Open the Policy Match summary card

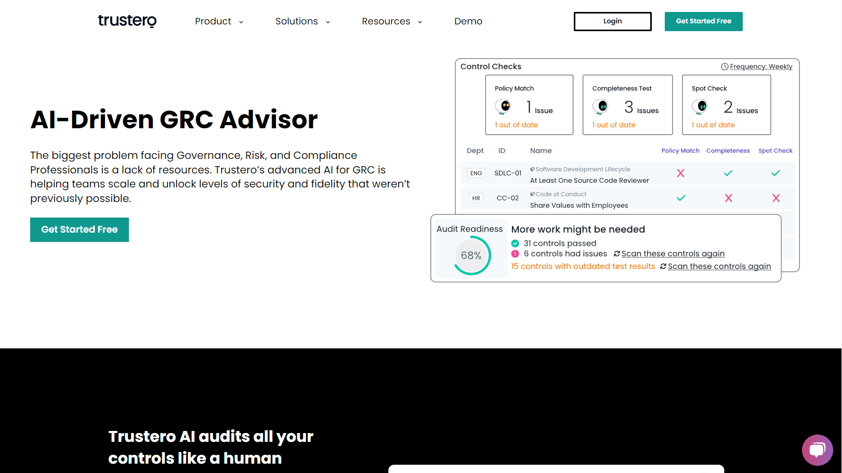point(529,105)
